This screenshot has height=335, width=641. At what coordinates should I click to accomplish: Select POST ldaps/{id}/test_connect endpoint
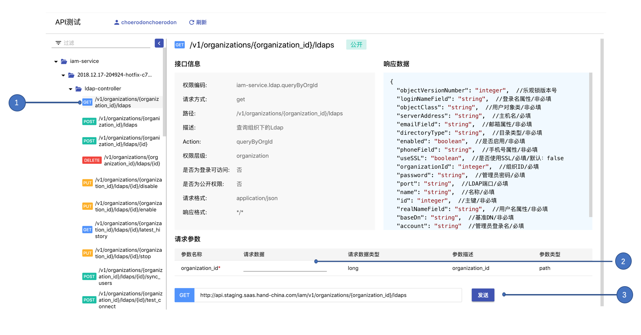click(x=122, y=300)
